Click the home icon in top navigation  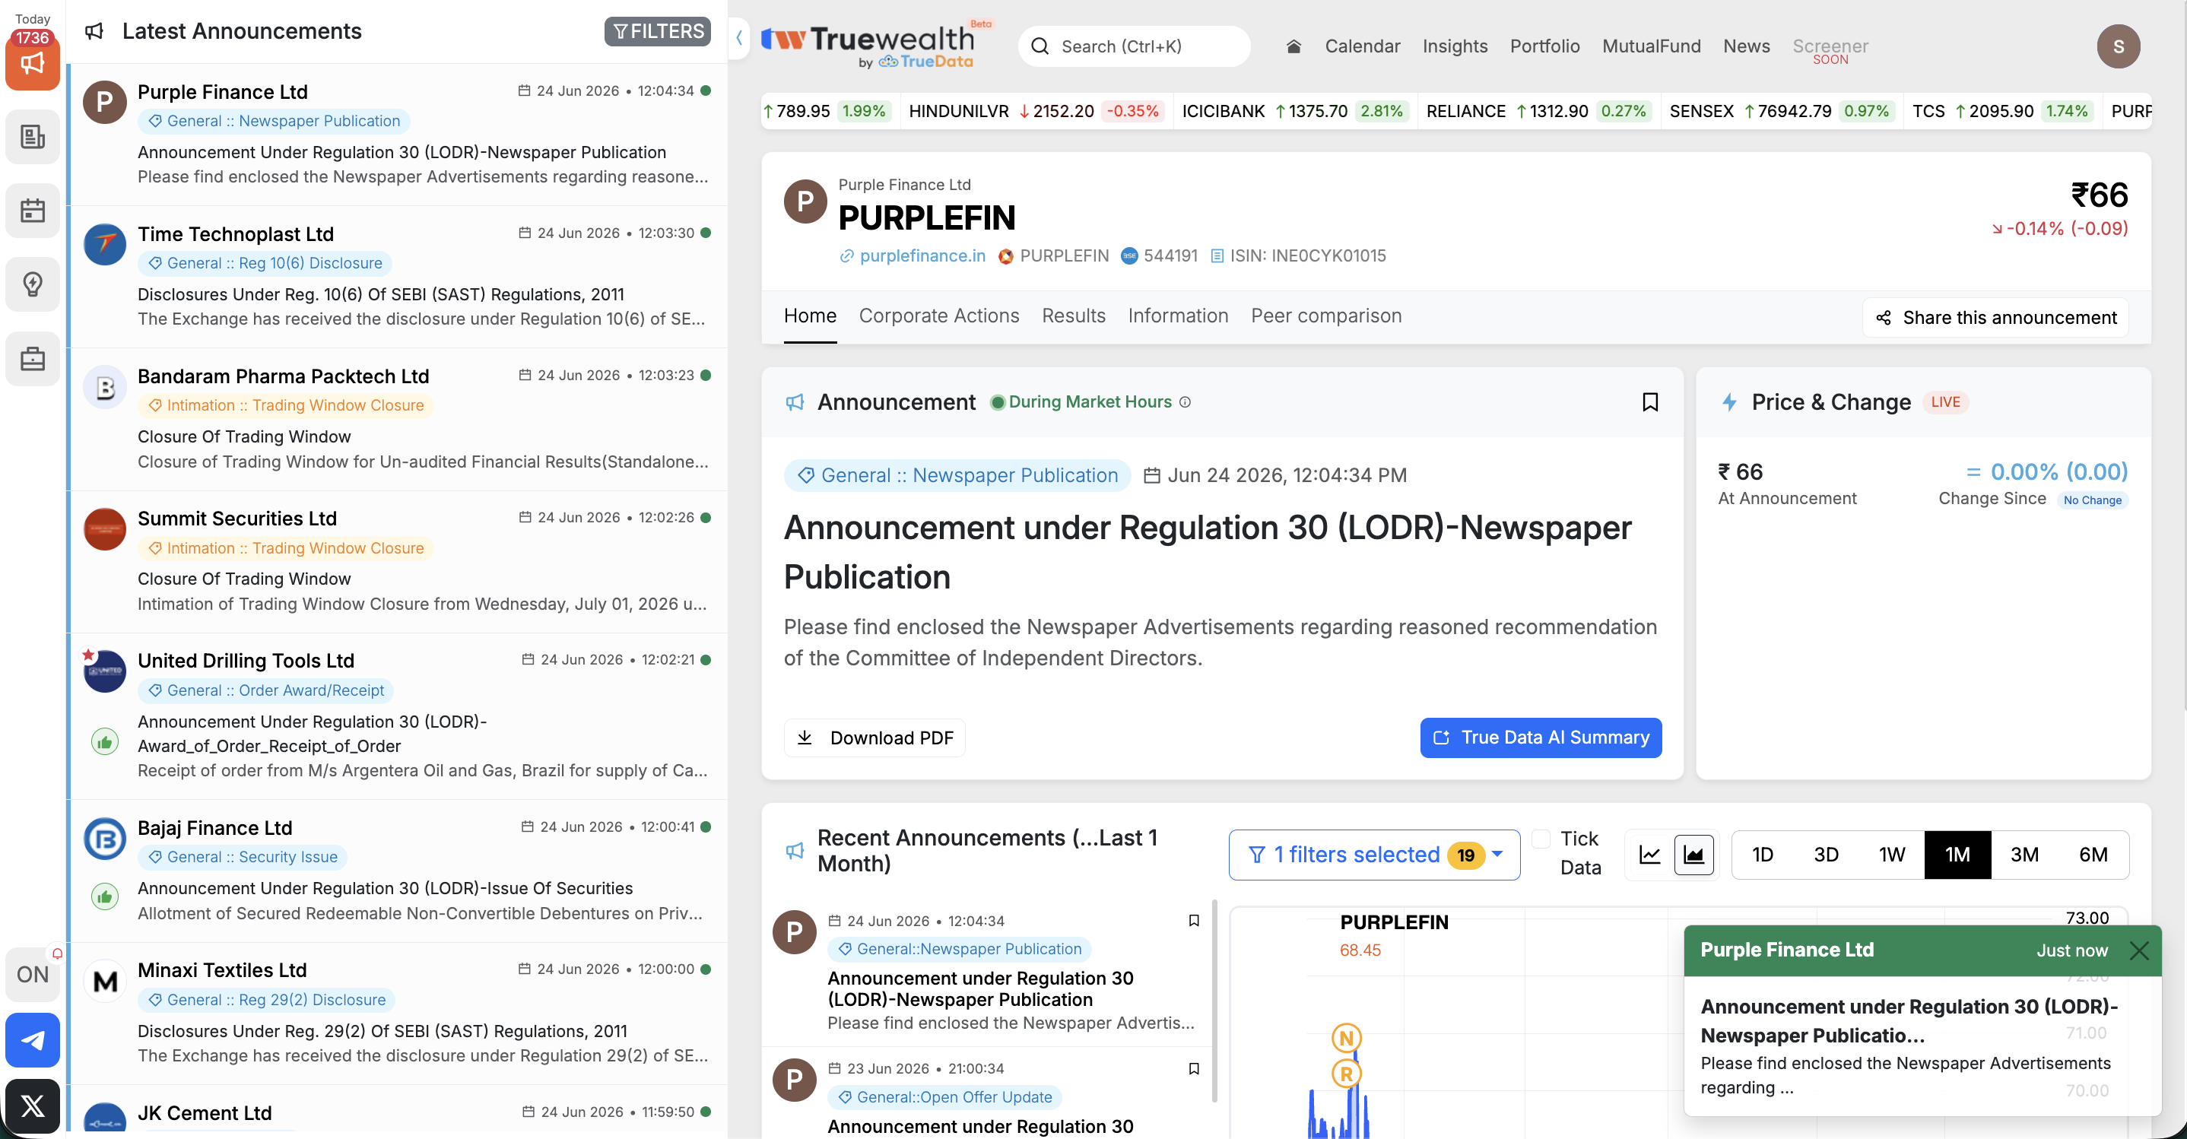click(1293, 46)
